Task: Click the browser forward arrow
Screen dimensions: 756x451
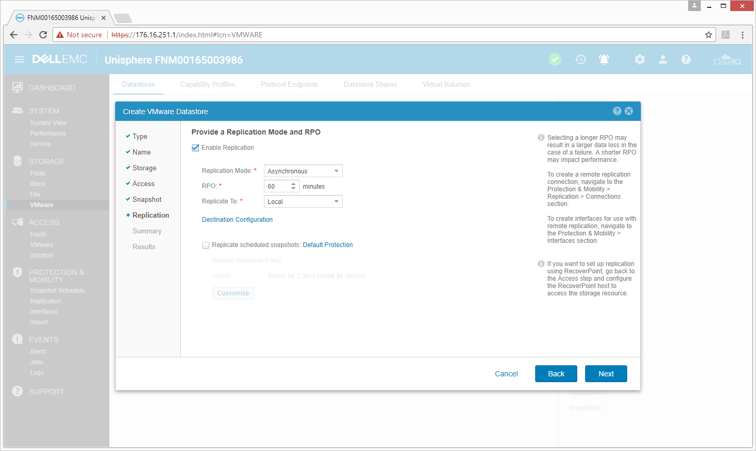Action: pos(28,35)
